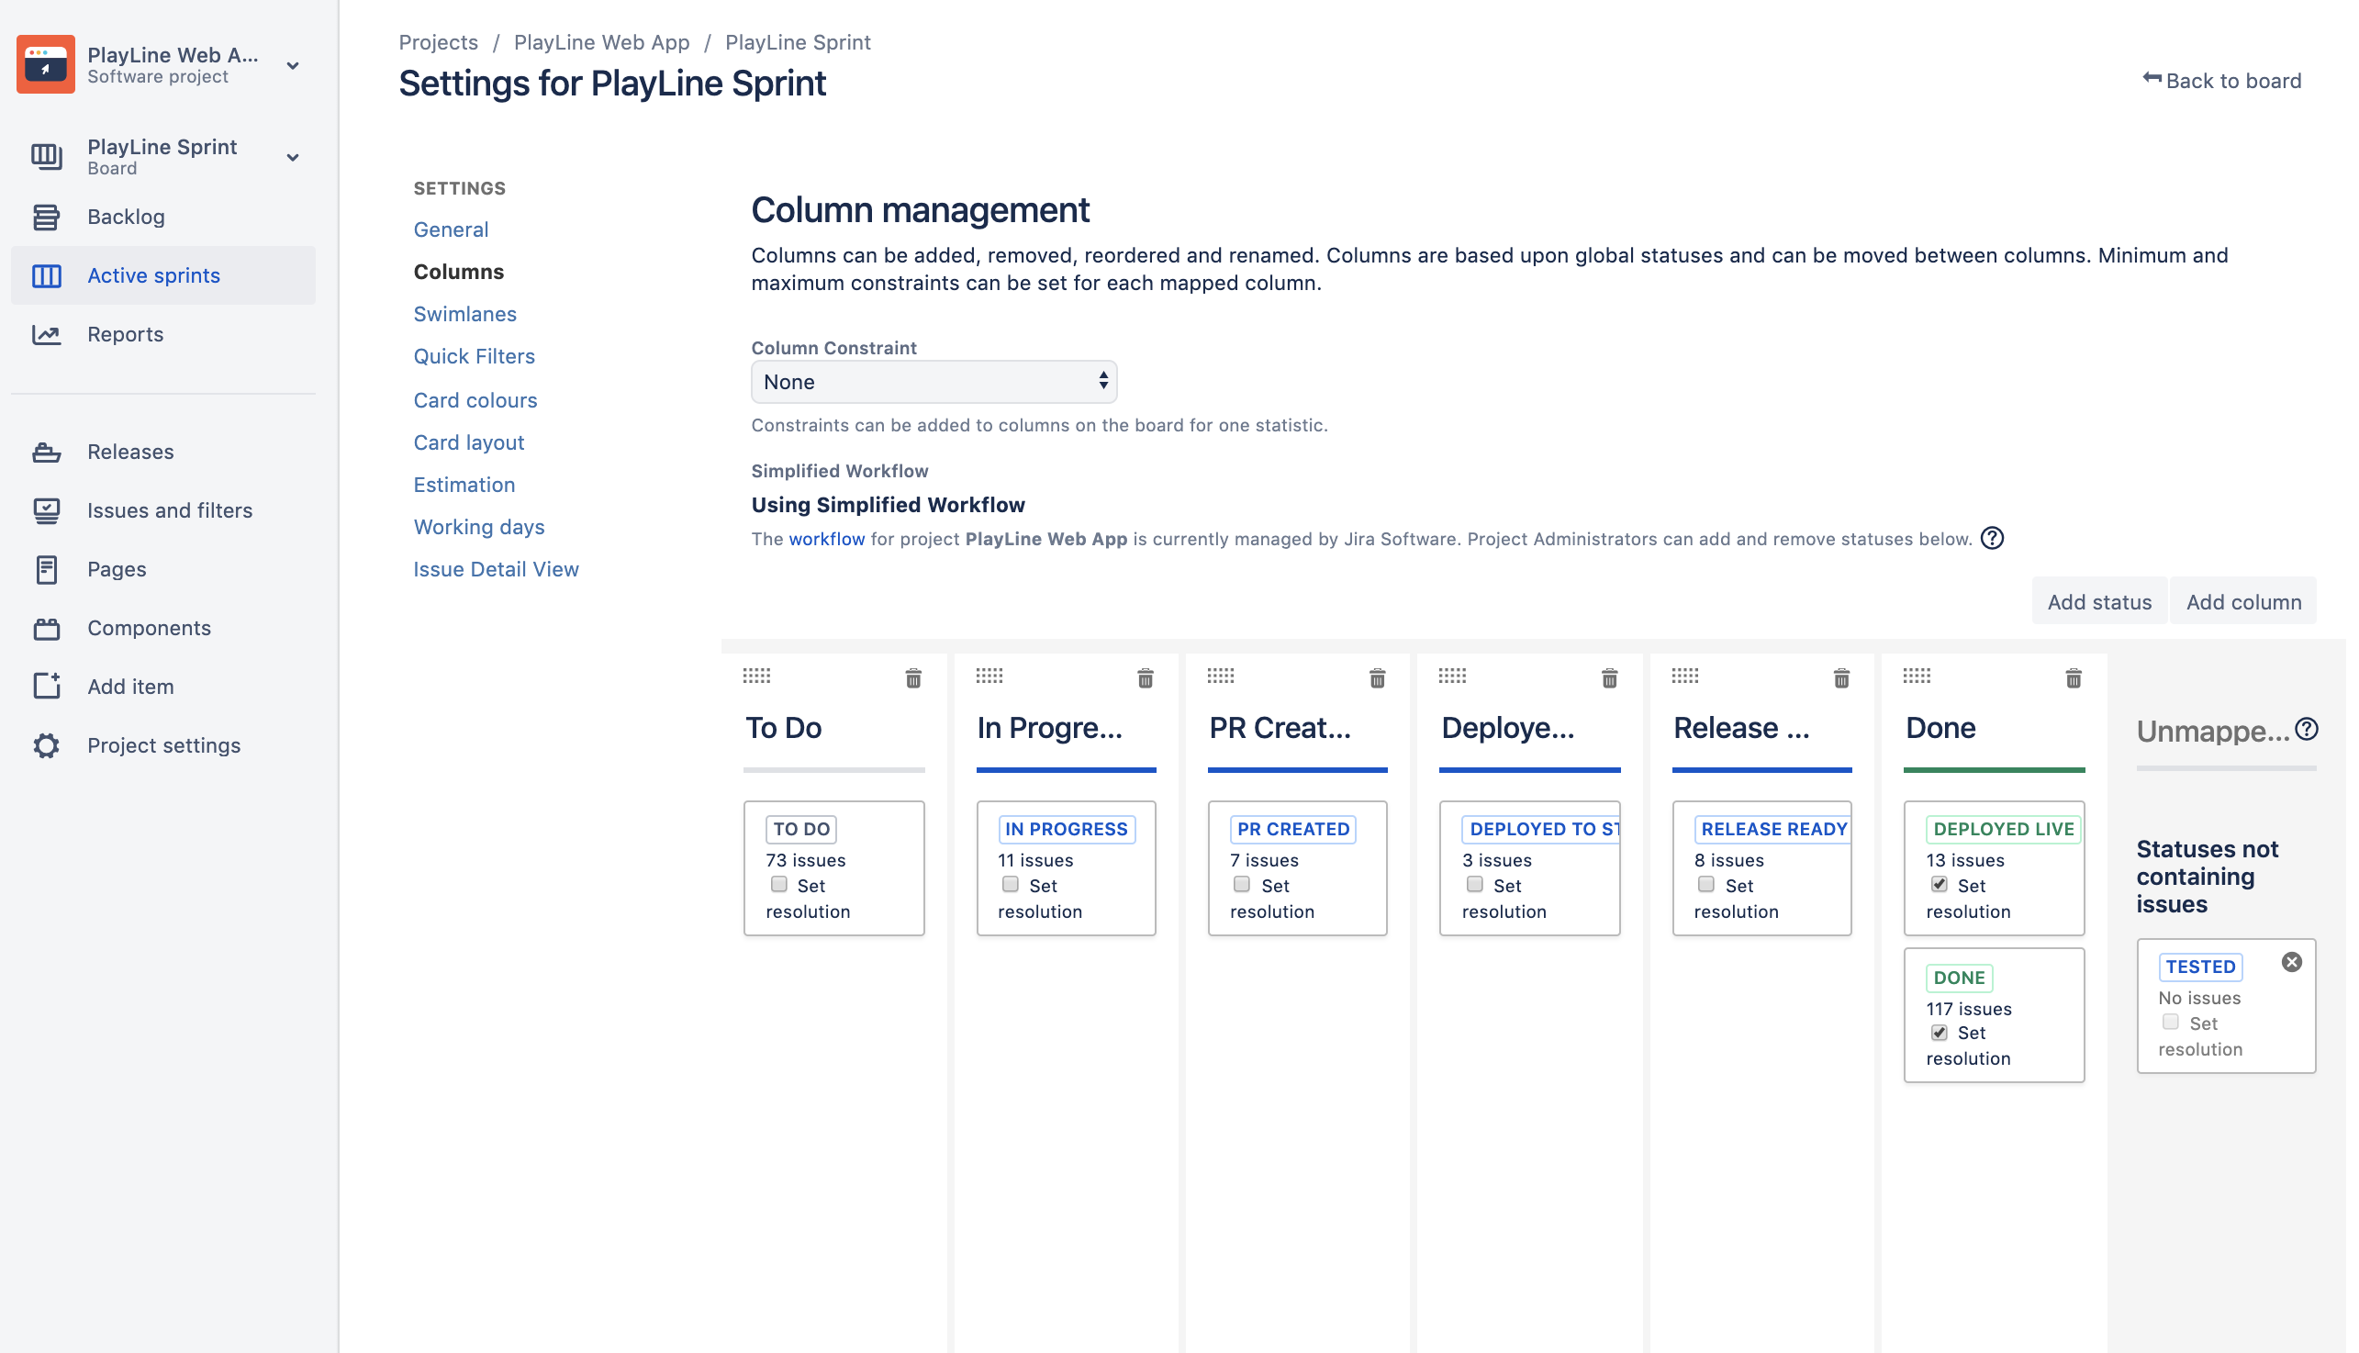Follow the workflow link
This screenshot has width=2359, height=1353.
(x=826, y=539)
